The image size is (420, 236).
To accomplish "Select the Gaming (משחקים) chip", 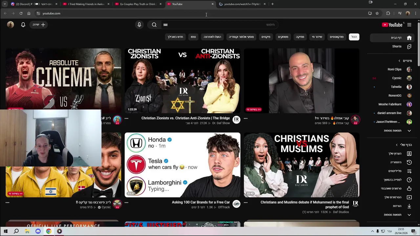I will [x=283, y=37].
